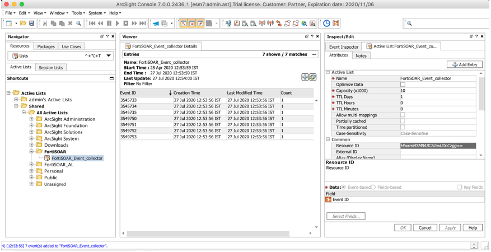Select the FortiSOAR_Event_collector list item
Screen dimensions: 491x252
click(x=77, y=158)
